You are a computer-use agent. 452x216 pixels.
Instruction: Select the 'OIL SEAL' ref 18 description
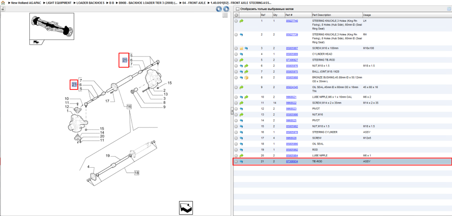pos(318,144)
